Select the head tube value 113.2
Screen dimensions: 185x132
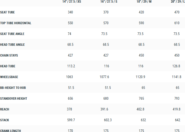pos(71,66)
